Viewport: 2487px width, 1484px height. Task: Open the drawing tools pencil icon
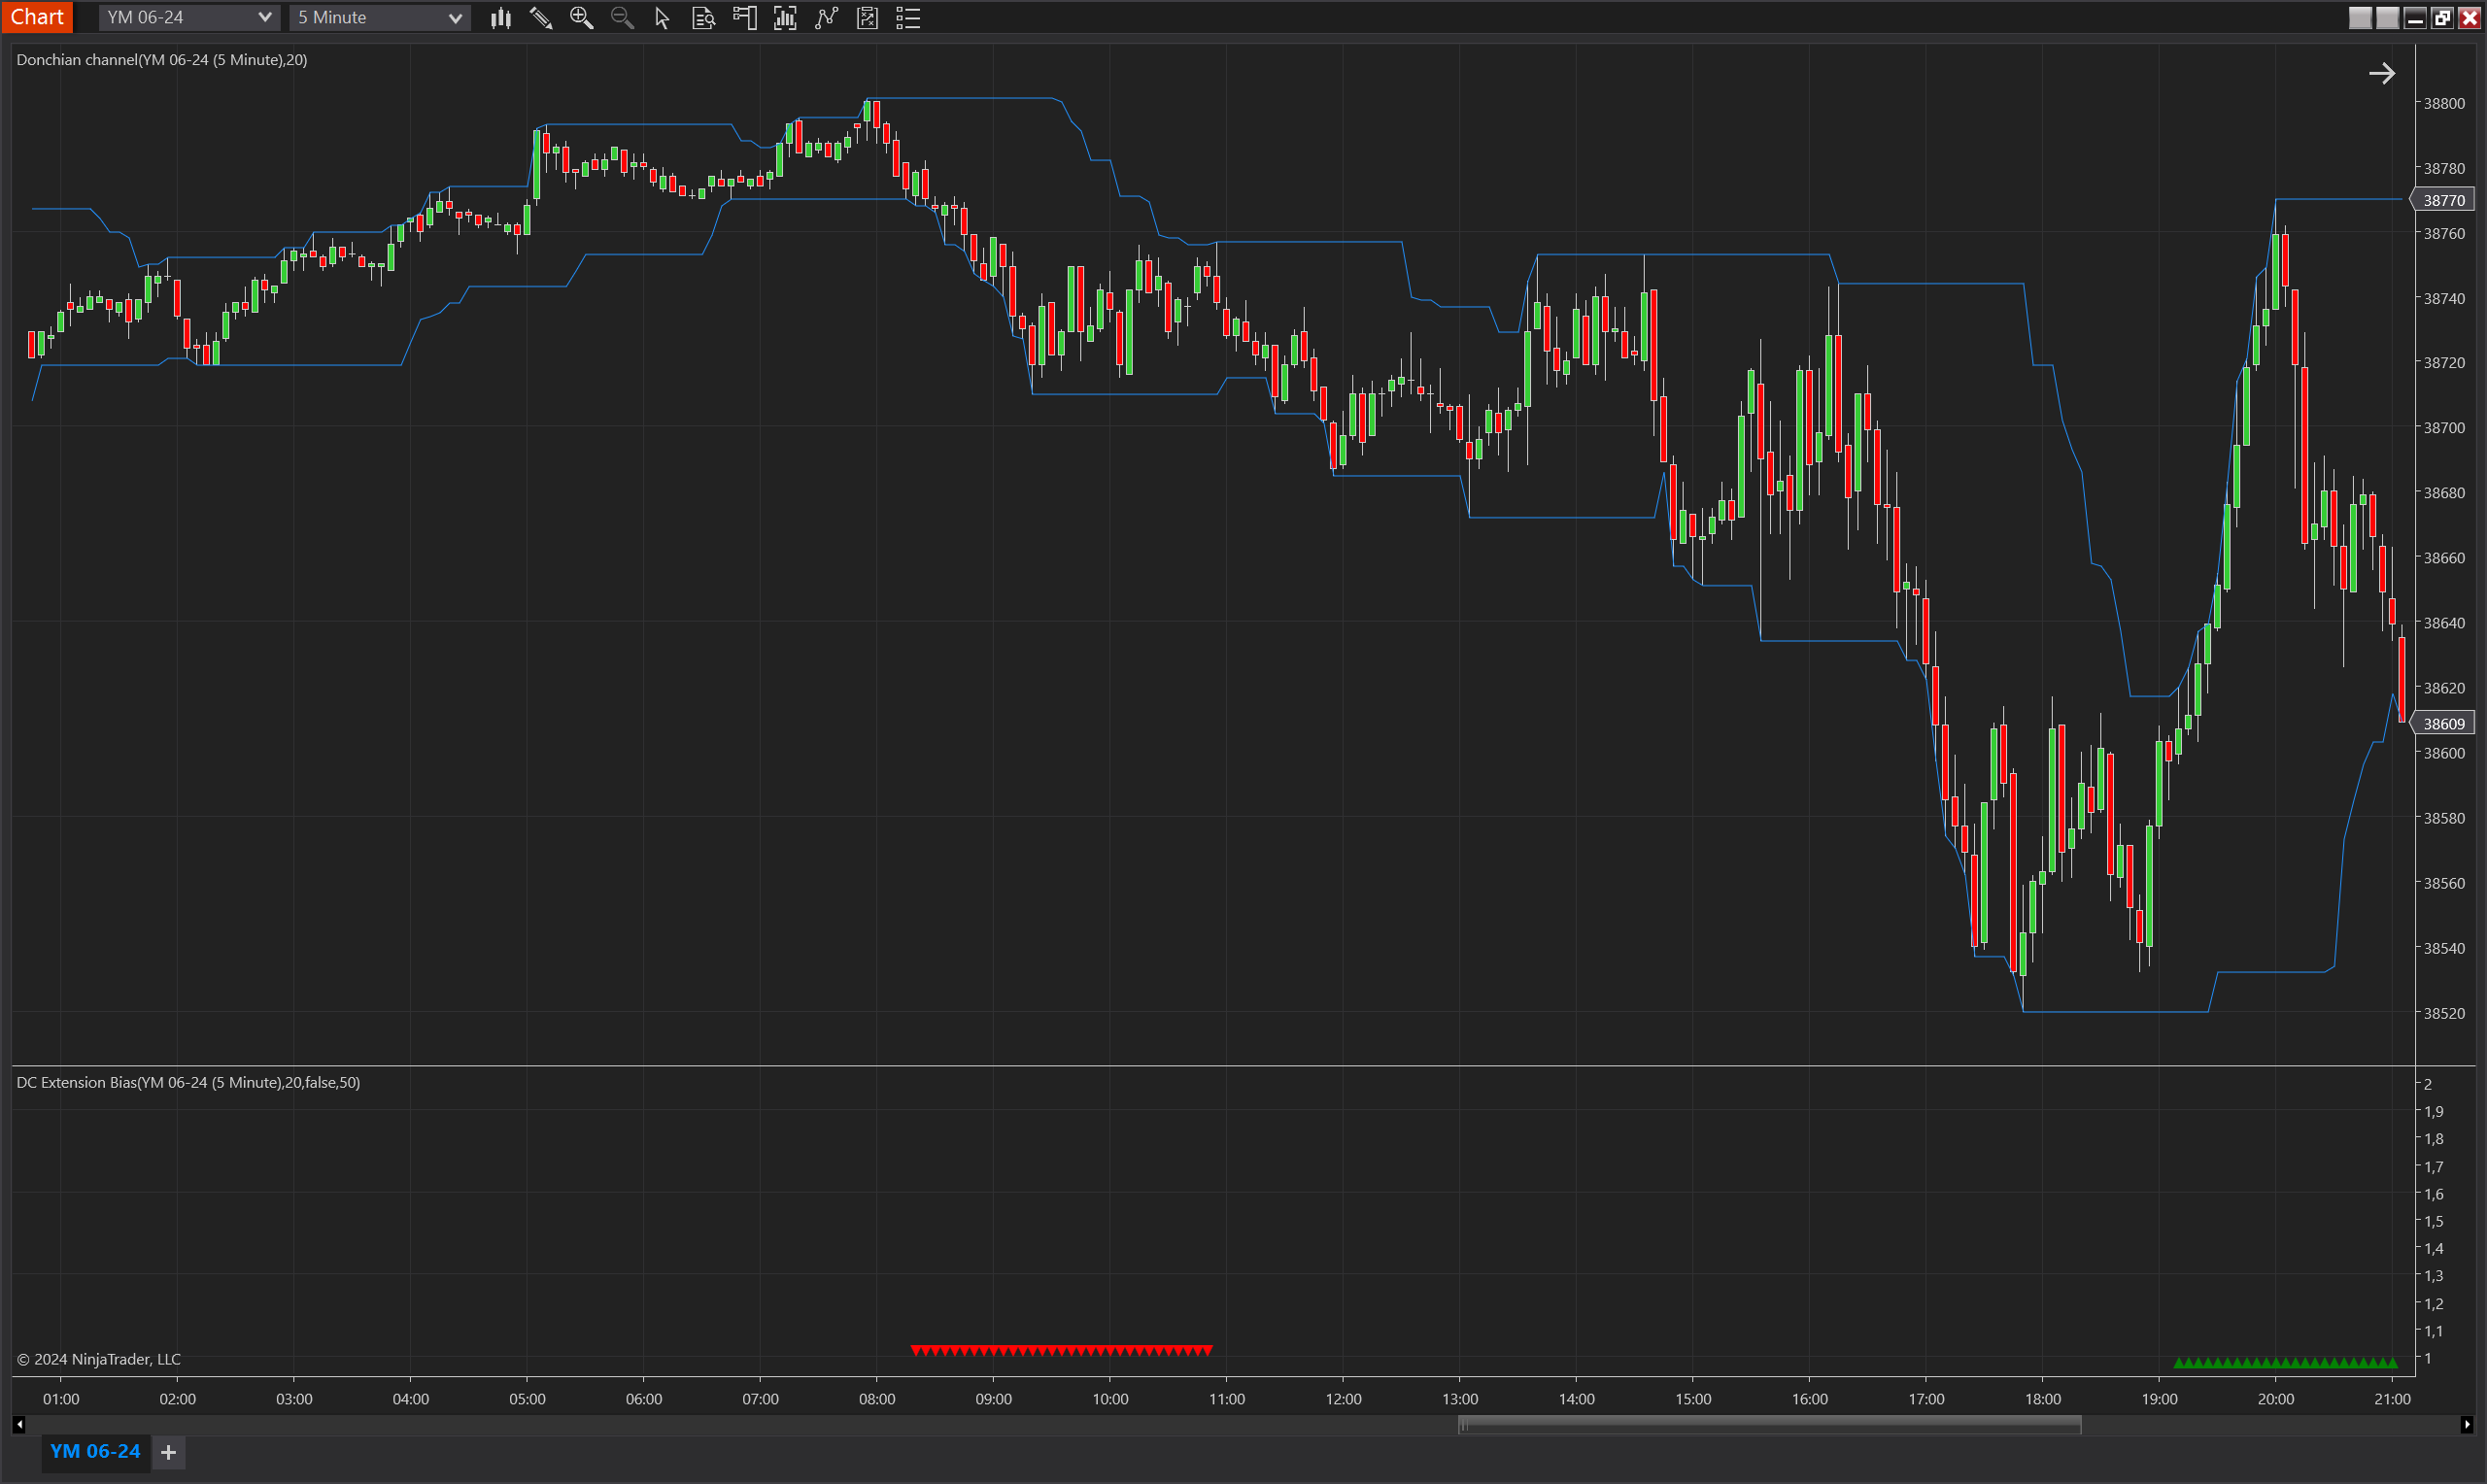[x=541, y=18]
